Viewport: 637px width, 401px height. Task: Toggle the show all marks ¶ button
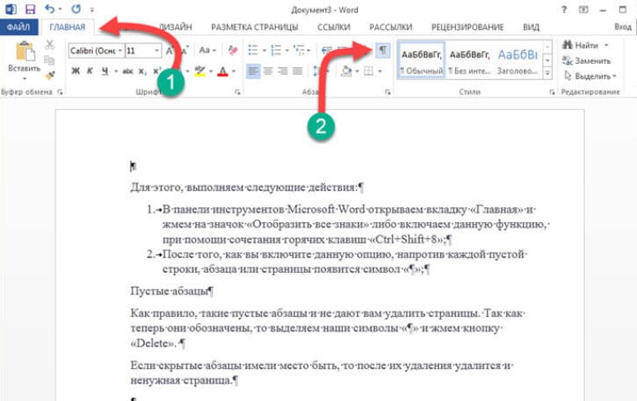[383, 50]
